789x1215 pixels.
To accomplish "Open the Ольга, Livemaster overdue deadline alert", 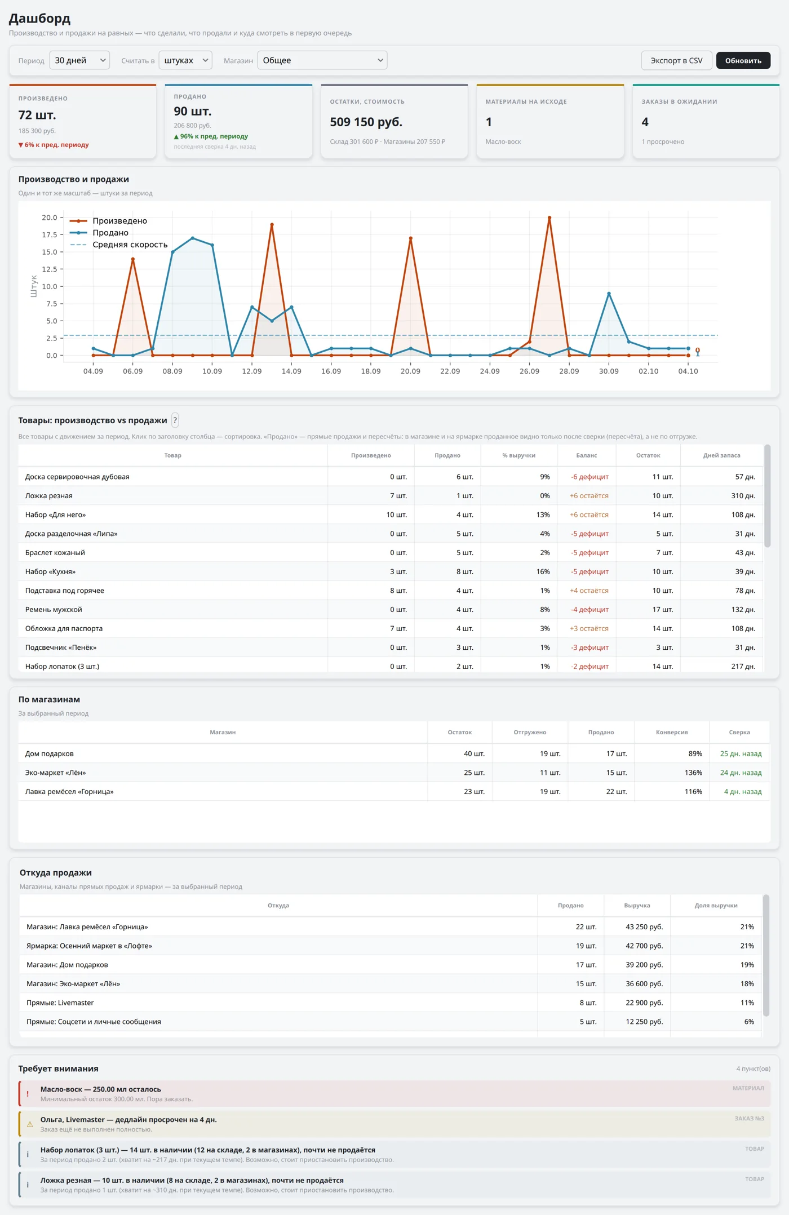I will pyautogui.click(x=394, y=1124).
